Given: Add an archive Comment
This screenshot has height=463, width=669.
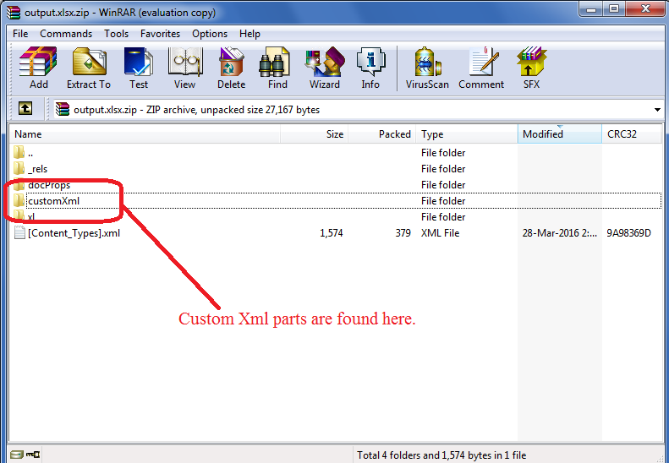Looking at the screenshot, I should 481,68.
